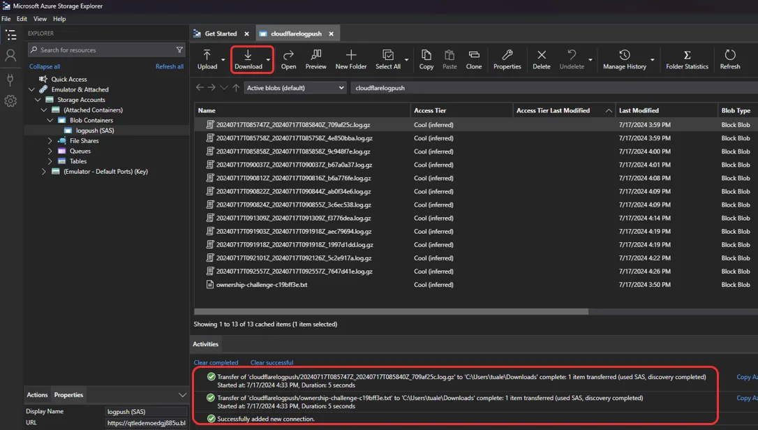Open the Explorer view sidebar icon
Image resolution: width=758 pixels, height=430 pixels.
[x=10, y=35]
